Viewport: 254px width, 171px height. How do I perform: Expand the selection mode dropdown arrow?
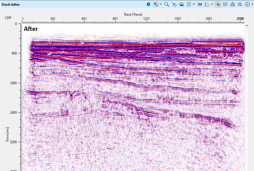(x=160, y=4)
